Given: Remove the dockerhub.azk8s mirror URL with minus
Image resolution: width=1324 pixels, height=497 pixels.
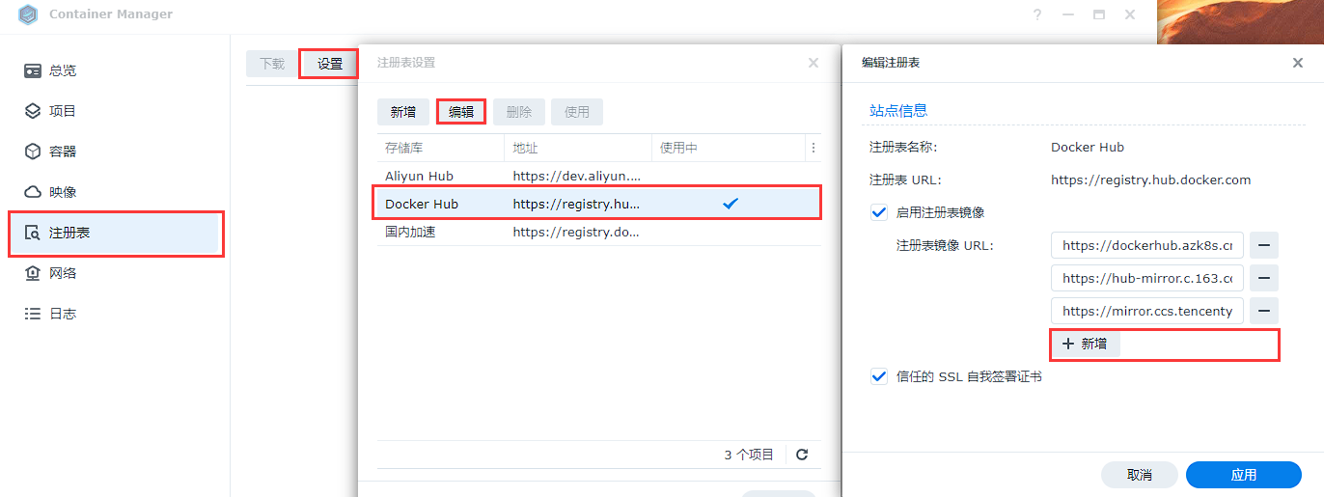Looking at the screenshot, I should (1263, 245).
